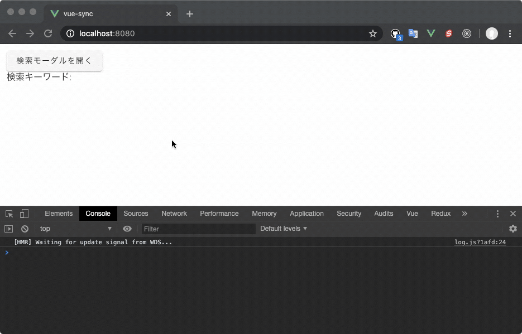Open DevTools settings gear
Image resolution: width=522 pixels, height=334 pixels.
pyautogui.click(x=513, y=229)
